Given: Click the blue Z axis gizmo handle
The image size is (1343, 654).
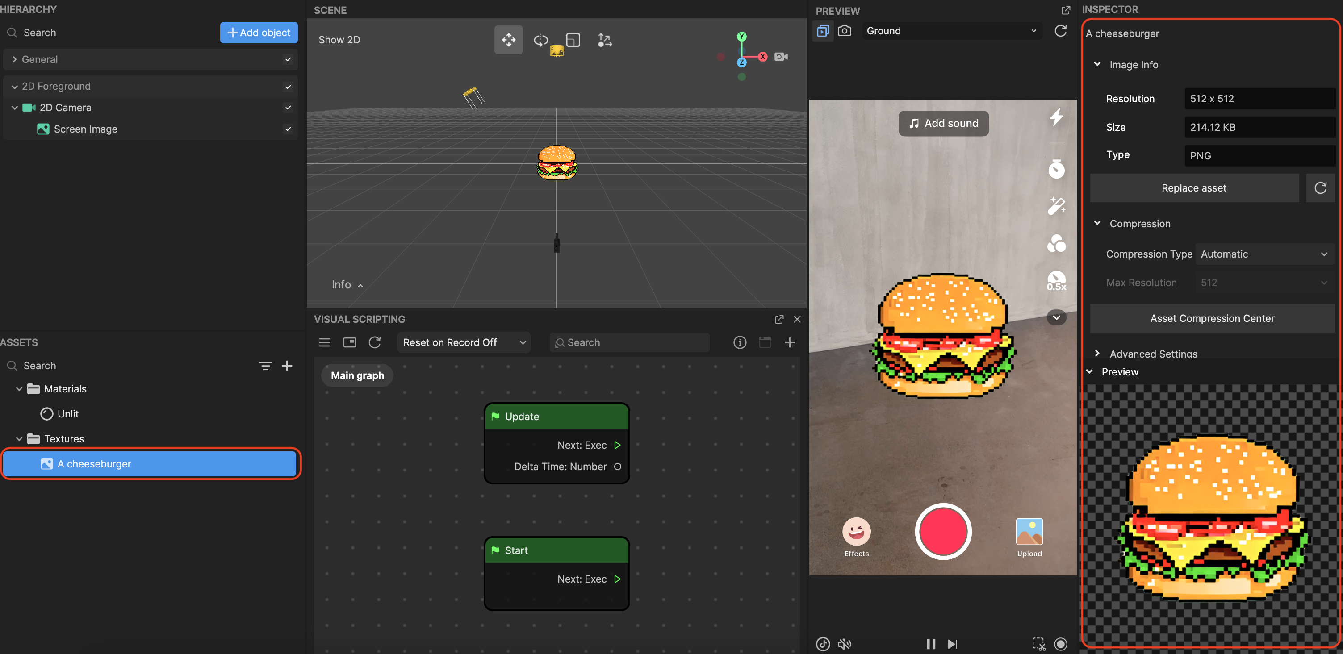Looking at the screenshot, I should point(741,62).
